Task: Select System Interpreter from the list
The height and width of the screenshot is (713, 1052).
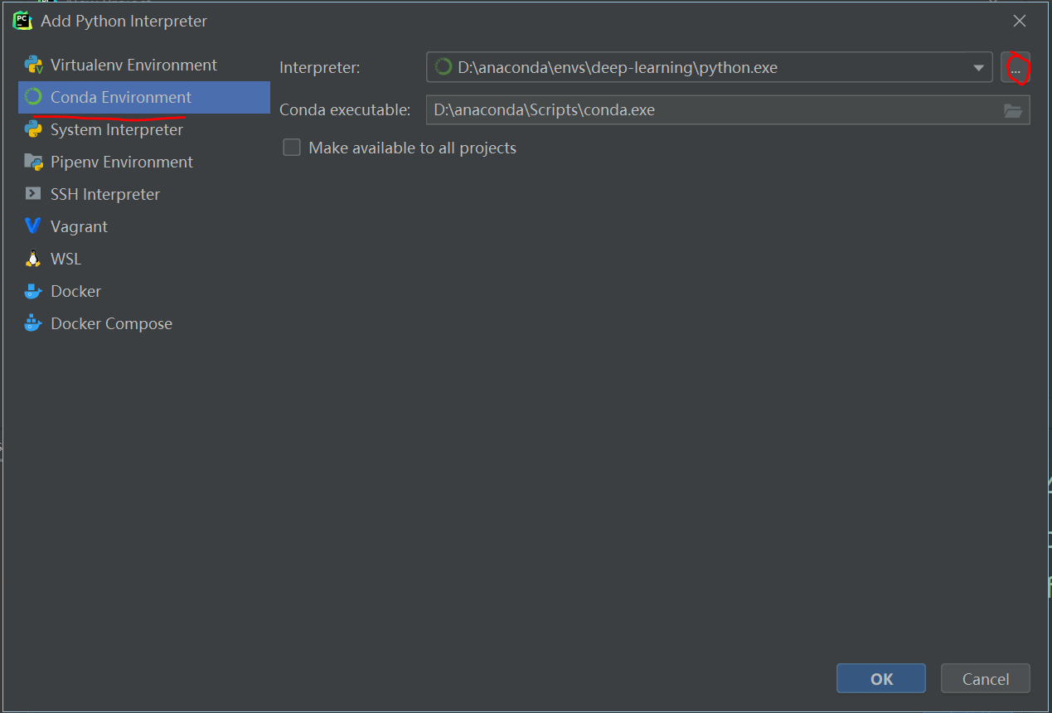Action: [116, 129]
